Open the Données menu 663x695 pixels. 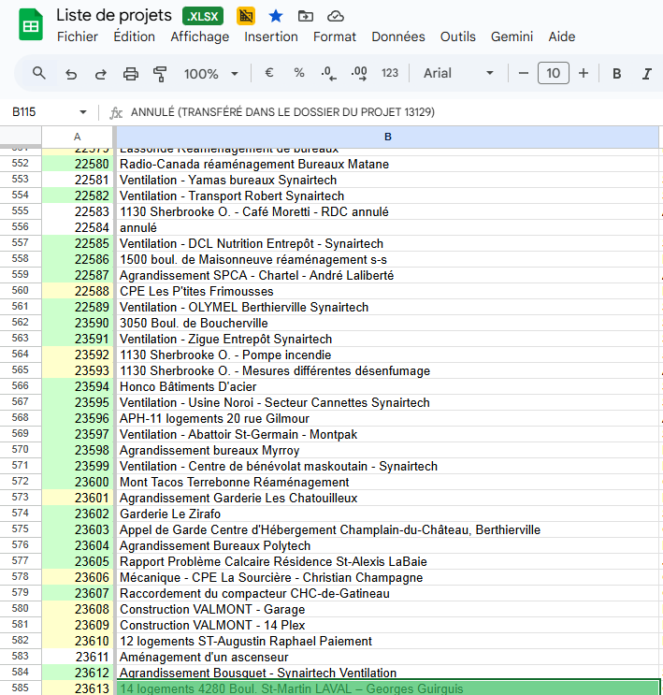[x=398, y=36]
